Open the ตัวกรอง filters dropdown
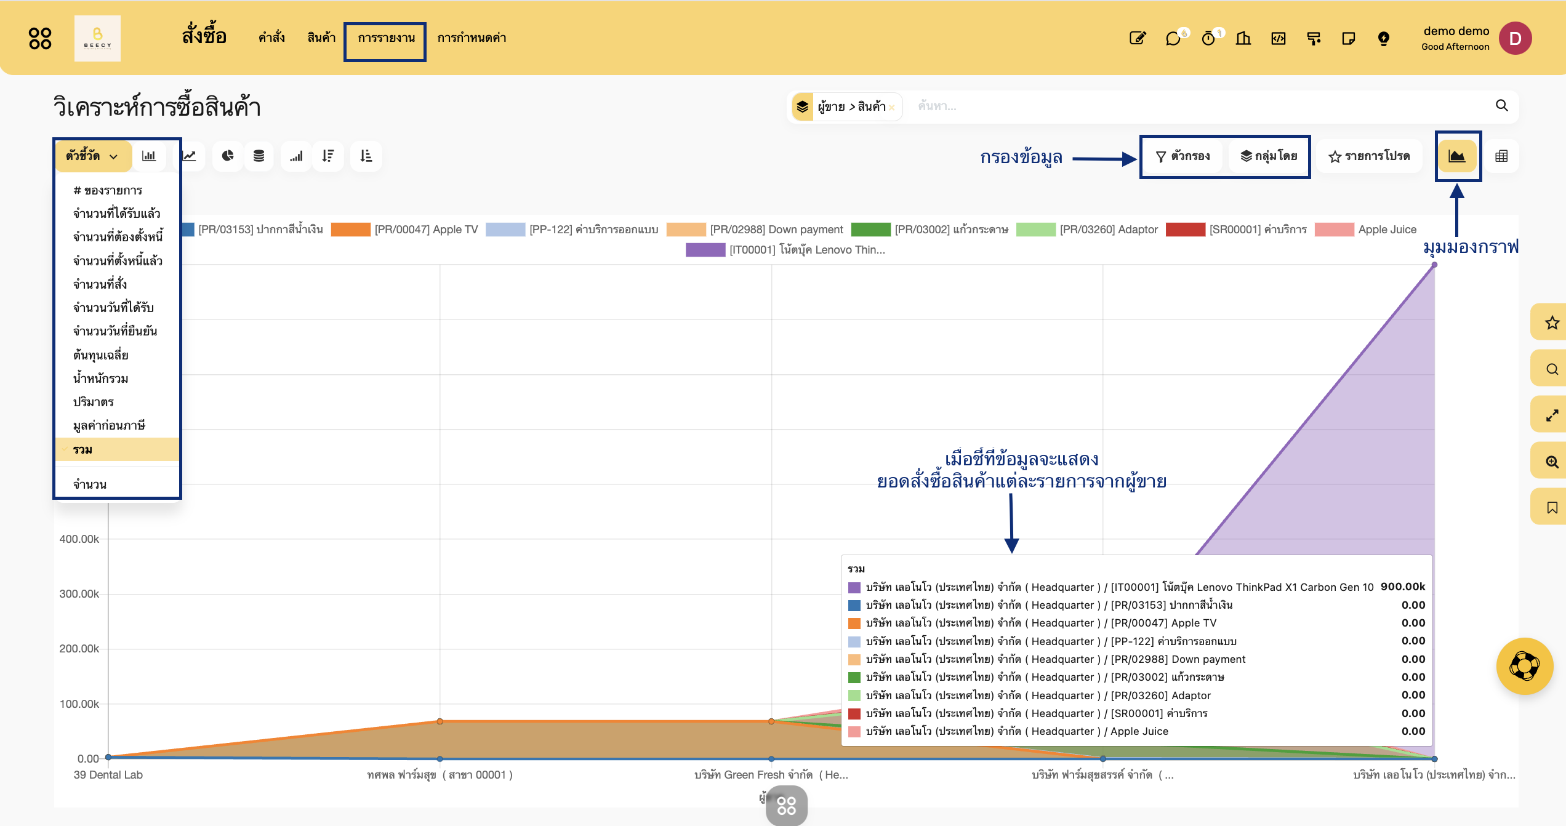Image resolution: width=1566 pixels, height=826 pixels. [x=1183, y=156]
